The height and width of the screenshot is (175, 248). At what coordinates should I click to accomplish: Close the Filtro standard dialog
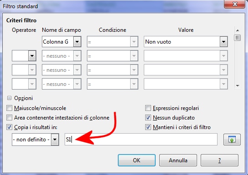tap(234, 4)
